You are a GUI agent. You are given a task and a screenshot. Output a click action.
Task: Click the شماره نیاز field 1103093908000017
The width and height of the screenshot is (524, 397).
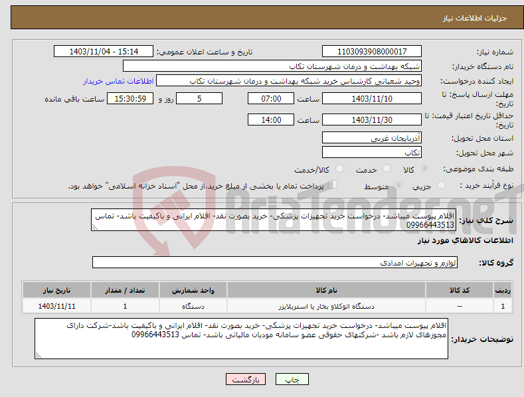[x=372, y=52]
